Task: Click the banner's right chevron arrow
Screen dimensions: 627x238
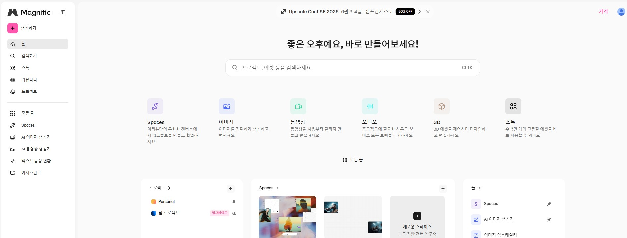Action: [x=419, y=12]
